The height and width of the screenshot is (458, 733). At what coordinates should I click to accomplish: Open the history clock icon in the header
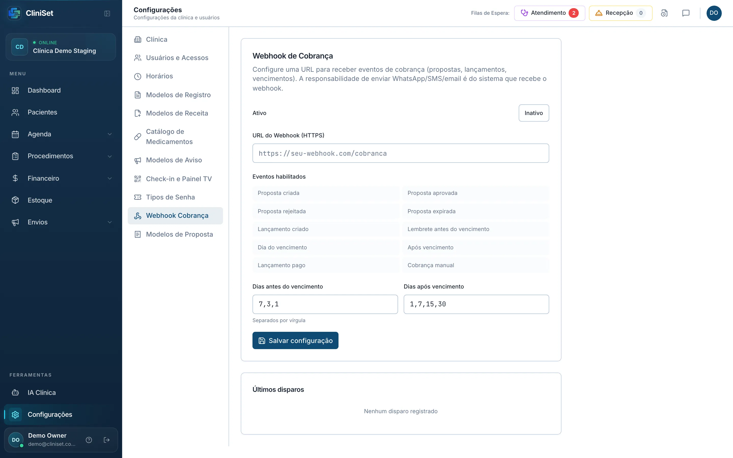point(664,13)
